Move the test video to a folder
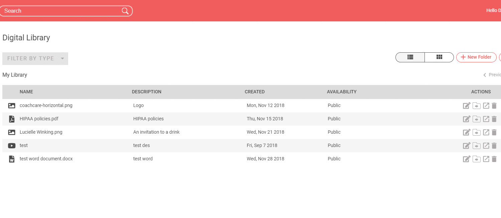This screenshot has height=218, width=501. coord(477,146)
